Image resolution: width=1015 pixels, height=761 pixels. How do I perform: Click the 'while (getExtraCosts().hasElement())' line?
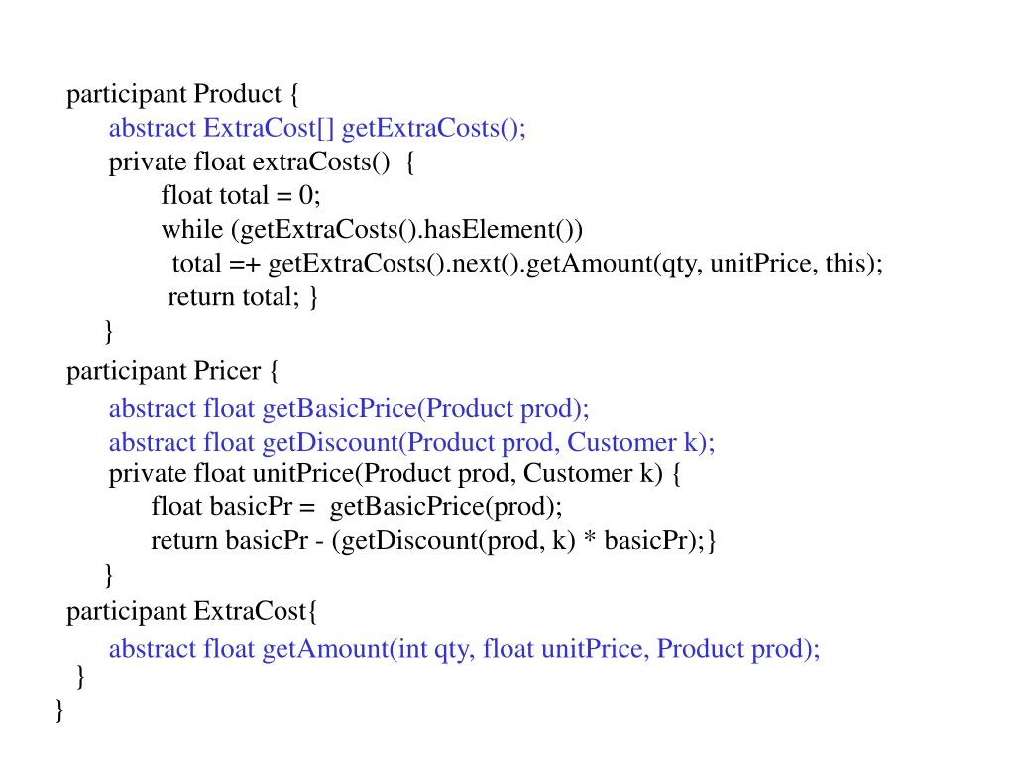(373, 230)
